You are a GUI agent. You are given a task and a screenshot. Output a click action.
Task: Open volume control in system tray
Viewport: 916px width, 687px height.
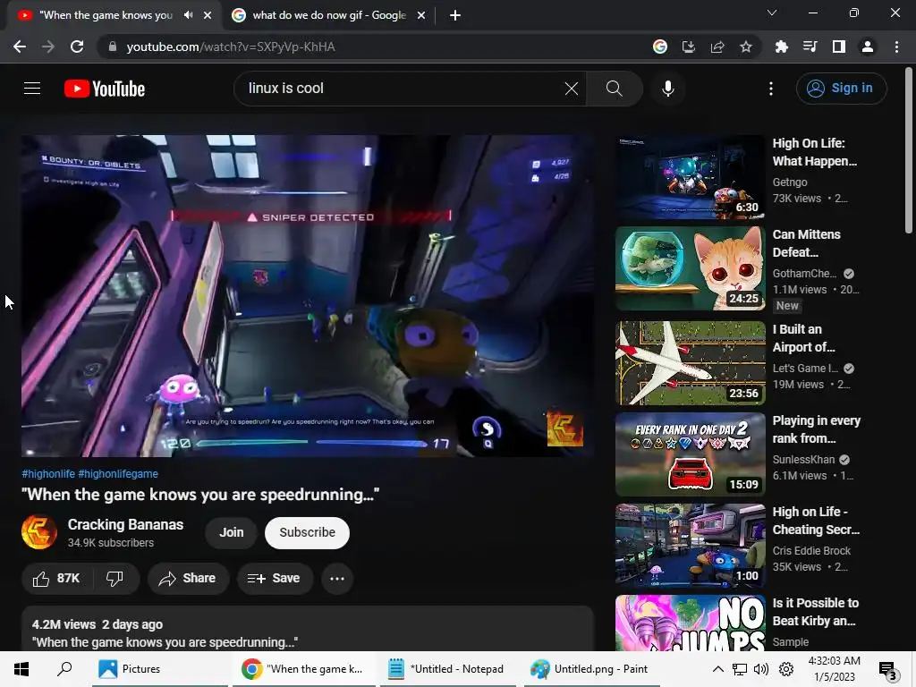(x=761, y=669)
